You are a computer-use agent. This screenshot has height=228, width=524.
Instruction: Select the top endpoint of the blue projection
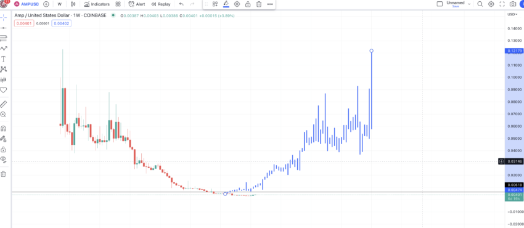tap(371, 51)
